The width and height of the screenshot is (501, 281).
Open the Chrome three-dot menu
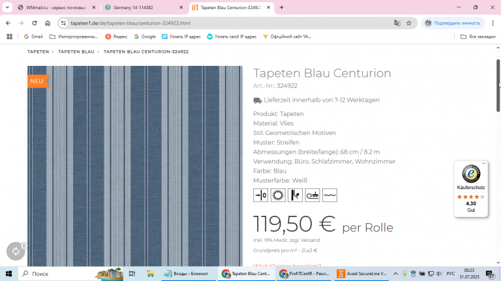(493, 23)
